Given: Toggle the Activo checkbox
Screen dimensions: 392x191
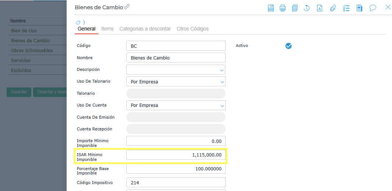Looking at the screenshot, I should pyautogui.click(x=289, y=46).
